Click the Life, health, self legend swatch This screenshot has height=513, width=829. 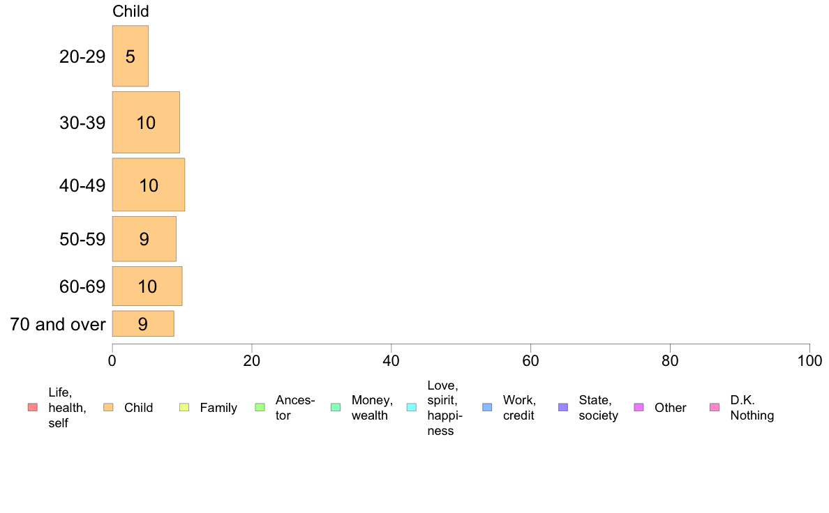click(x=33, y=407)
